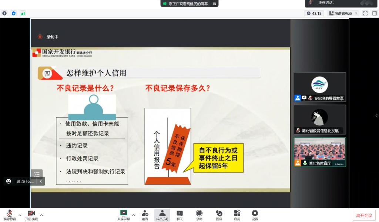The width and height of the screenshot is (379, 222).
Task: Enter fullscreen mode
Action: (x=365, y=13)
